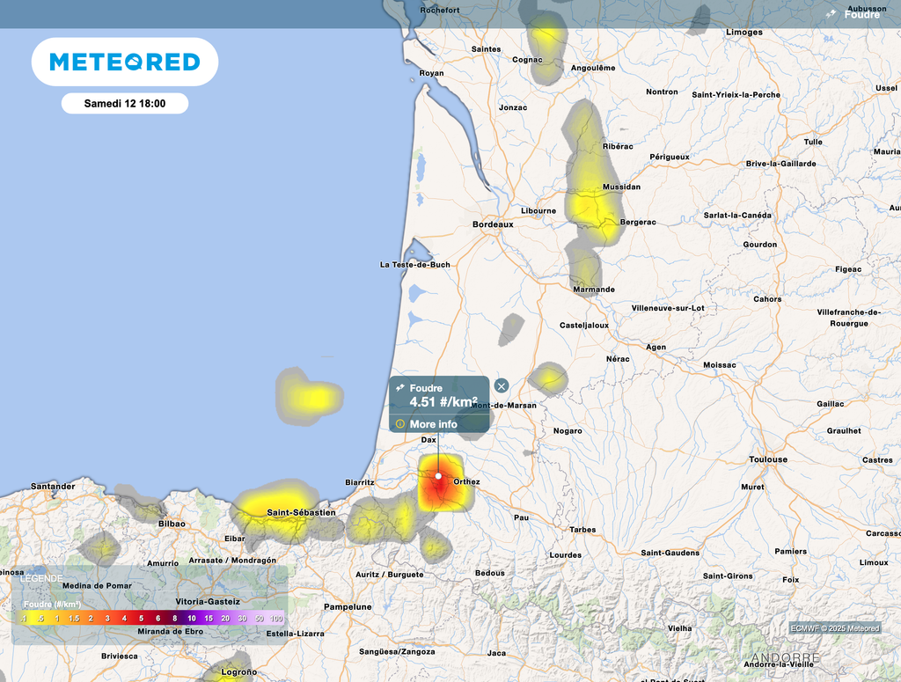
Task: Click the Bilbao city label on the map
Action: (172, 524)
